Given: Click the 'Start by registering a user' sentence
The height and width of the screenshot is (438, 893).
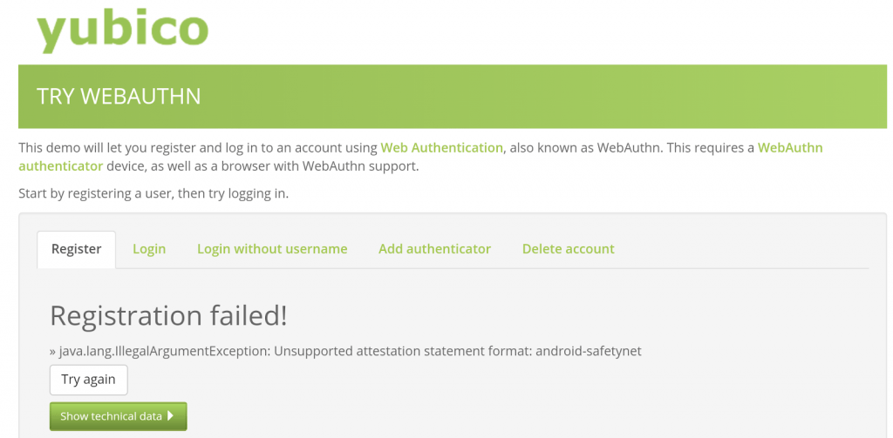Looking at the screenshot, I should (x=153, y=193).
